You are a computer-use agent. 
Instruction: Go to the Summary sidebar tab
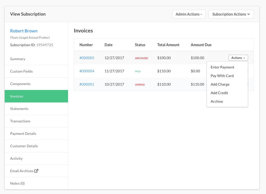coord(36,59)
